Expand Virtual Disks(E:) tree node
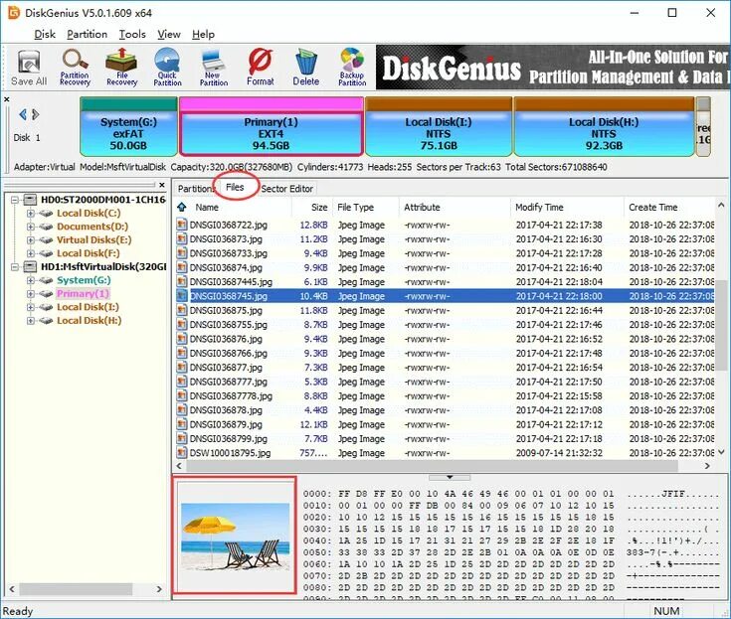Screen dimensions: 731x619 (x=30, y=240)
